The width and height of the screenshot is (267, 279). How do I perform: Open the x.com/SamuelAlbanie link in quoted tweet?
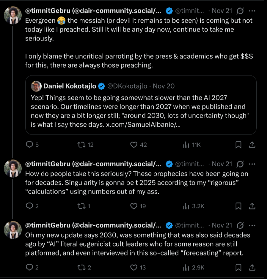point(143,125)
